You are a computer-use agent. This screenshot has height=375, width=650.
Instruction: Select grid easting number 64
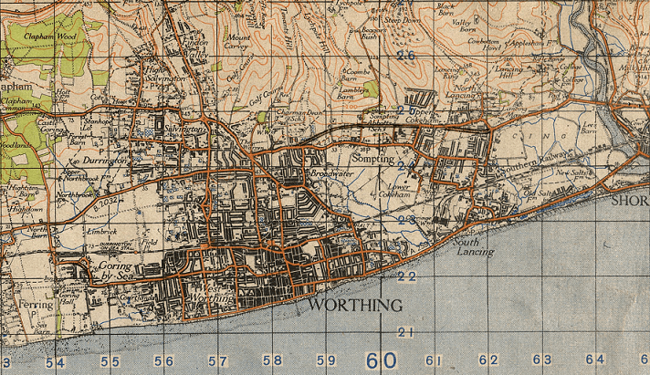[595, 360]
